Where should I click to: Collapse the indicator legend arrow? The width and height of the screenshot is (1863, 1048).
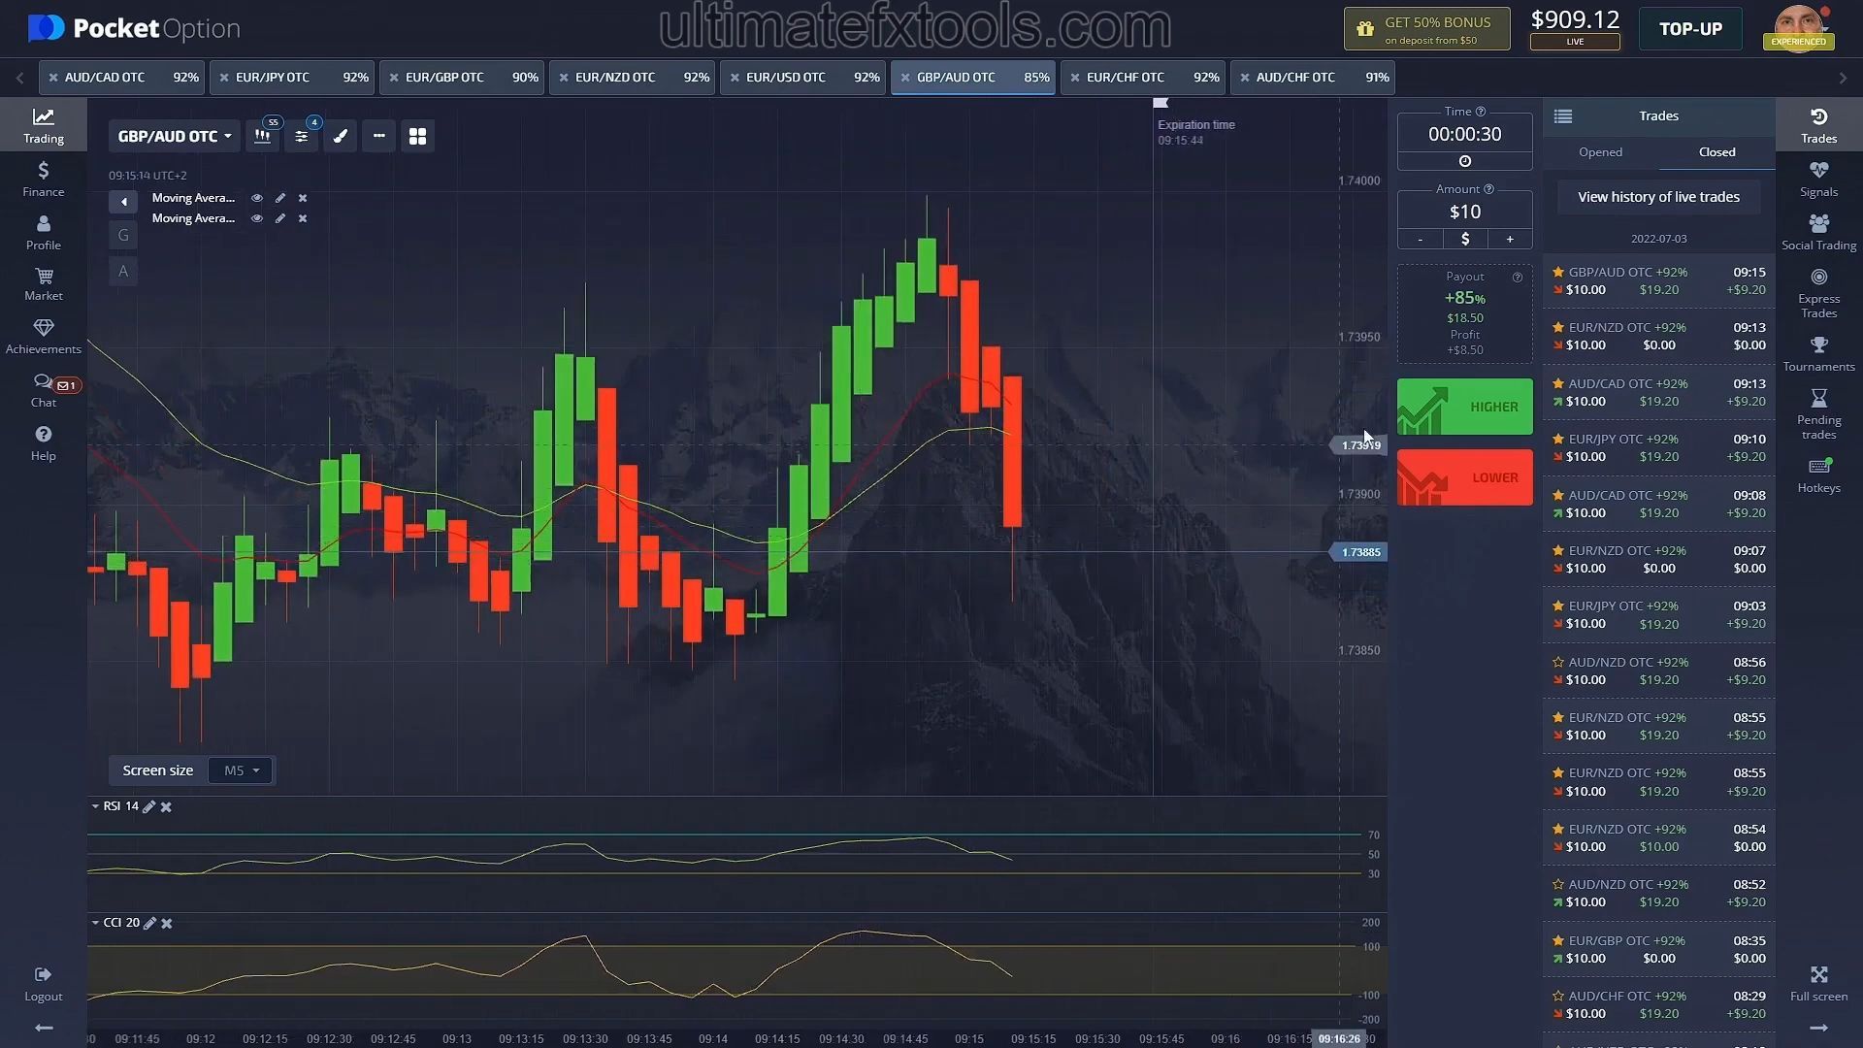[x=123, y=202]
